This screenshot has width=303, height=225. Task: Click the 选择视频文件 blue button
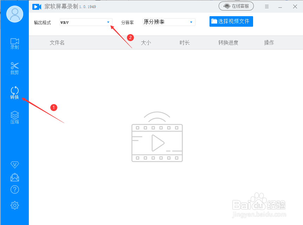tap(231, 21)
